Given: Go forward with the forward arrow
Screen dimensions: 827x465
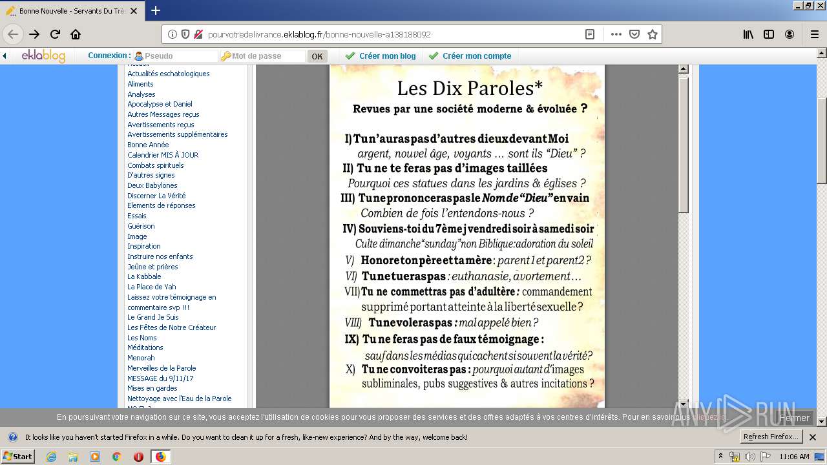Looking at the screenshot, I should (x=34, y=34).
